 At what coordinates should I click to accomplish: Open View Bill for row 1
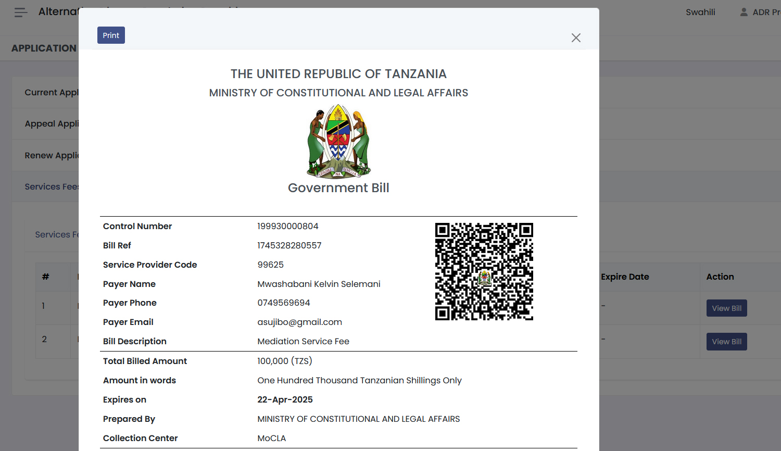[x=726, y=308]
